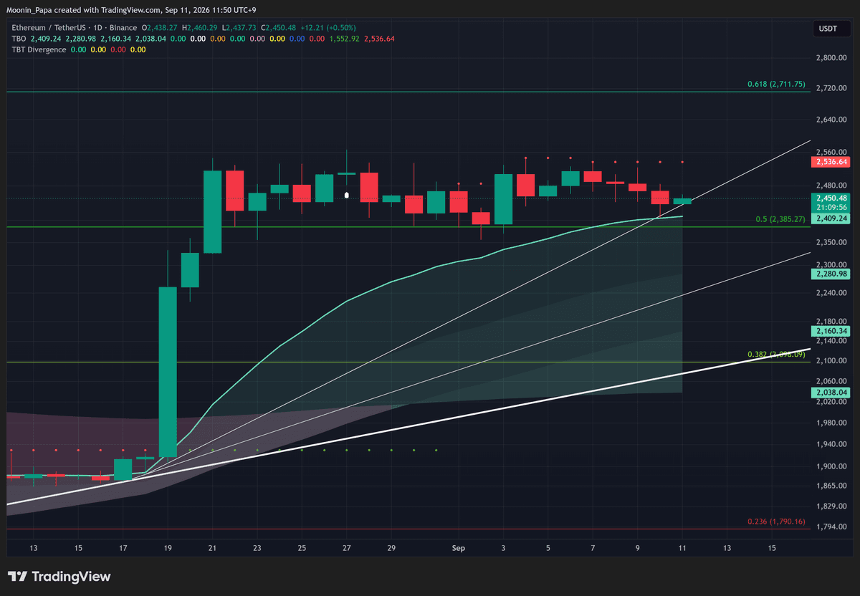The height and width of the screenshot is (596, 860).
Task: Click the 2,800.00 price scale label
Action: (x=831, y=57)
